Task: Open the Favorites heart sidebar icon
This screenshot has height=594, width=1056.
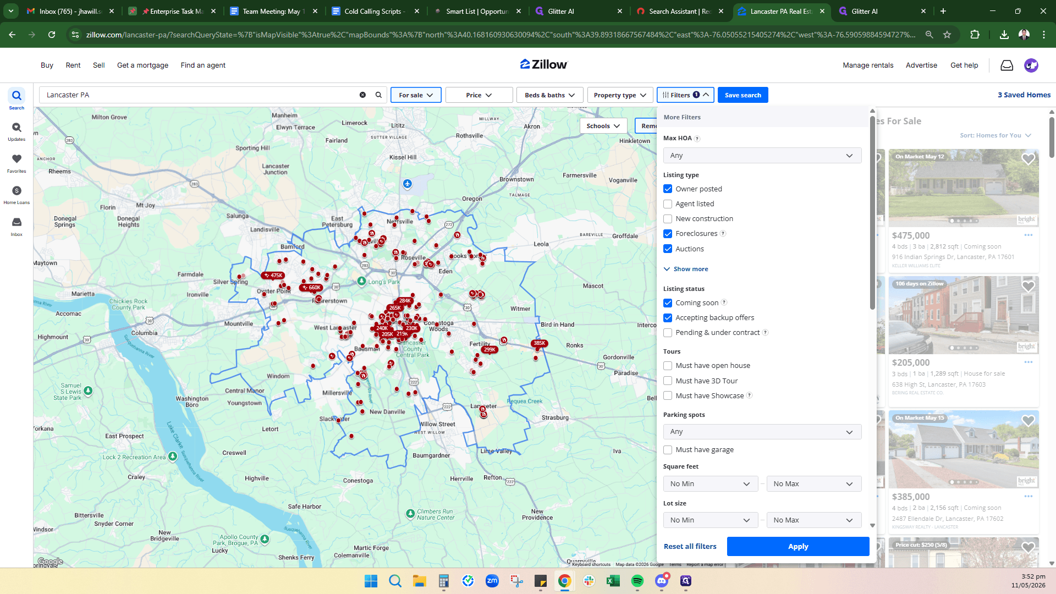Action: click(16, 163)
